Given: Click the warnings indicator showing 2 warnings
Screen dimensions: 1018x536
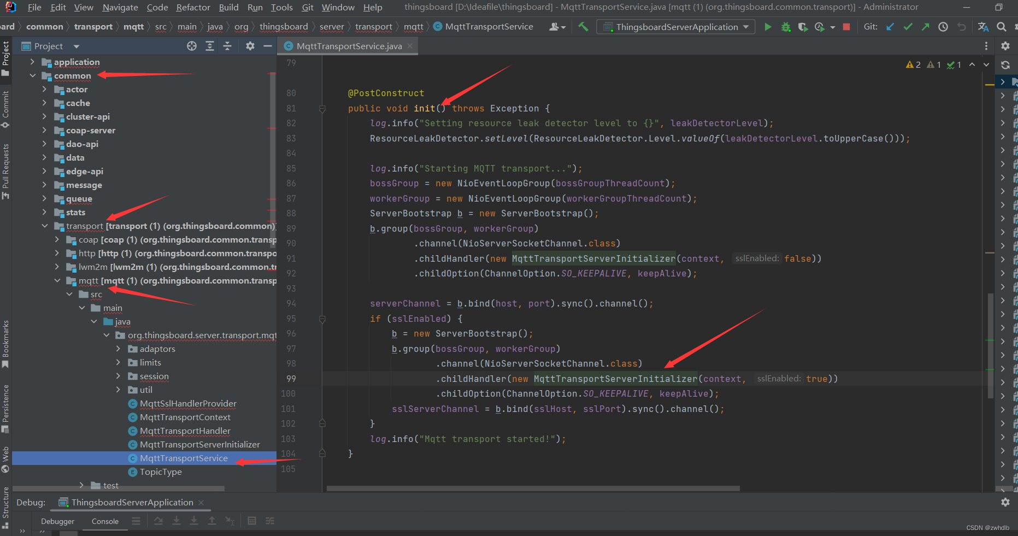Looking at the screenshot, I should (x=913, y=64).
